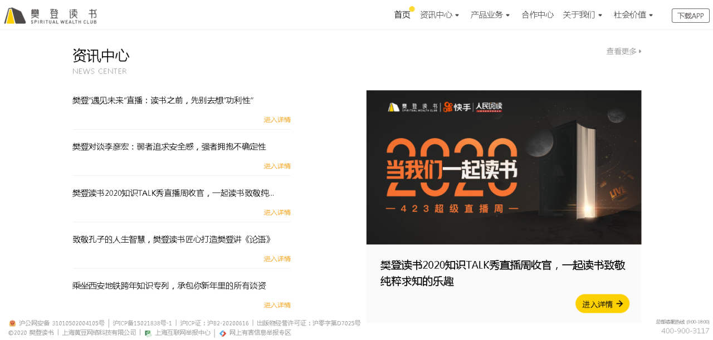713x340 pixels.
Task: Click the police badge icon in footer
Action: 12,323
